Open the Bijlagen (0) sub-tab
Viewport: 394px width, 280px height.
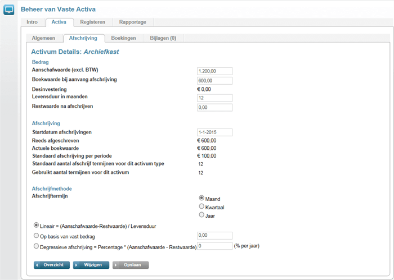click(163, 38)
